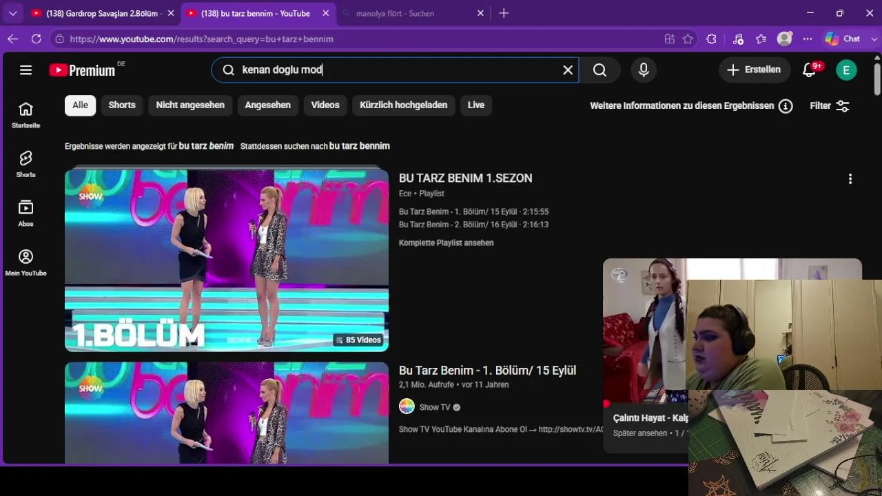The height and width of the screenshot is (496, 882).
Task: Open the Show TV channel avatar
Action: point(407,407)
